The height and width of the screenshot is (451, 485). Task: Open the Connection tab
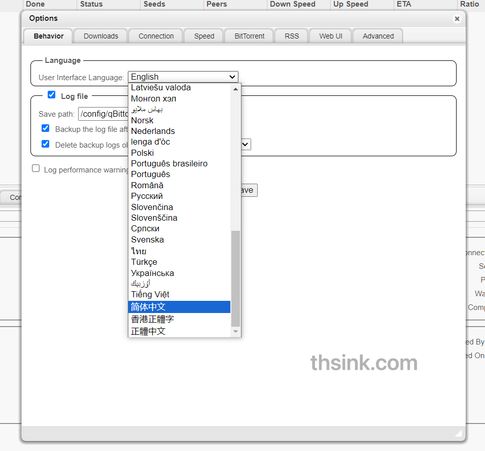point(156,36)
